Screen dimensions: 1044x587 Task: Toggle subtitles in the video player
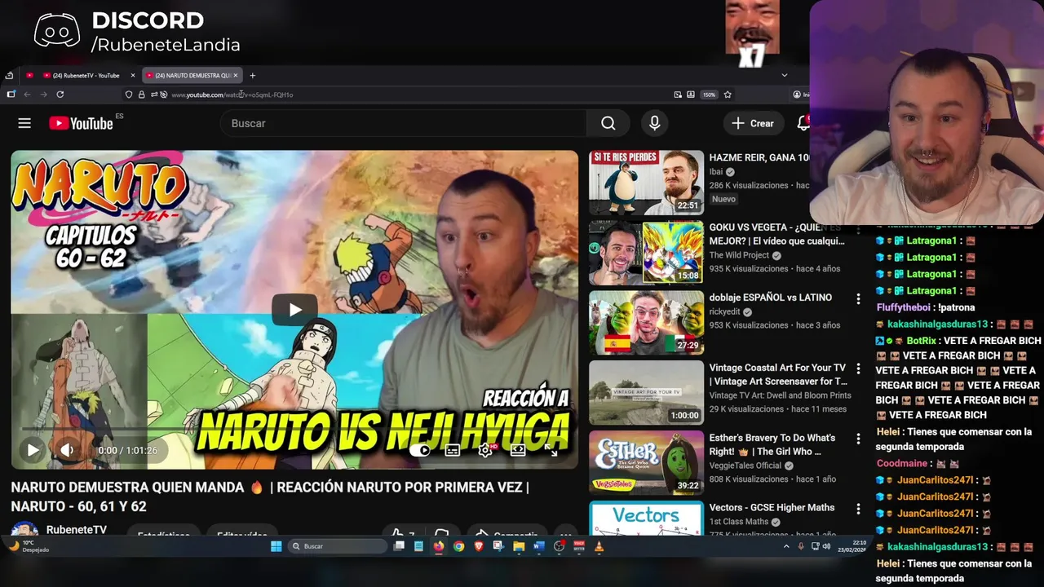453,450
